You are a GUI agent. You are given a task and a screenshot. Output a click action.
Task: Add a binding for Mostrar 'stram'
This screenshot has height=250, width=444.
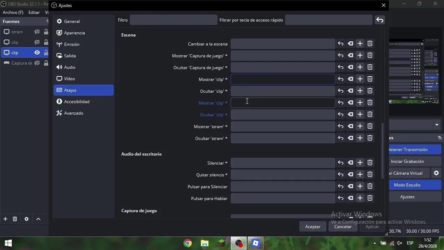coord(360,126)
